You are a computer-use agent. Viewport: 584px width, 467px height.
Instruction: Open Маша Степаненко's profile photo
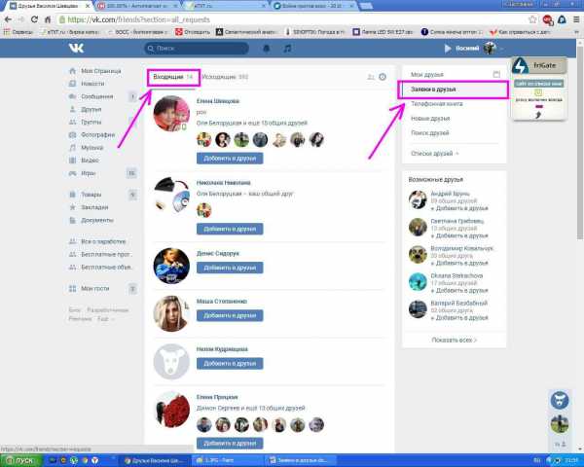tap(171, 313)
